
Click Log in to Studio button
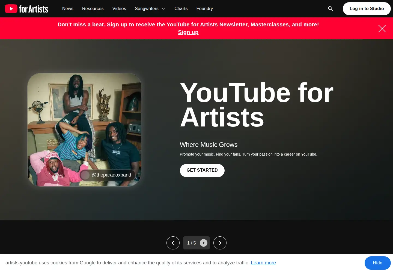(367, 9)
